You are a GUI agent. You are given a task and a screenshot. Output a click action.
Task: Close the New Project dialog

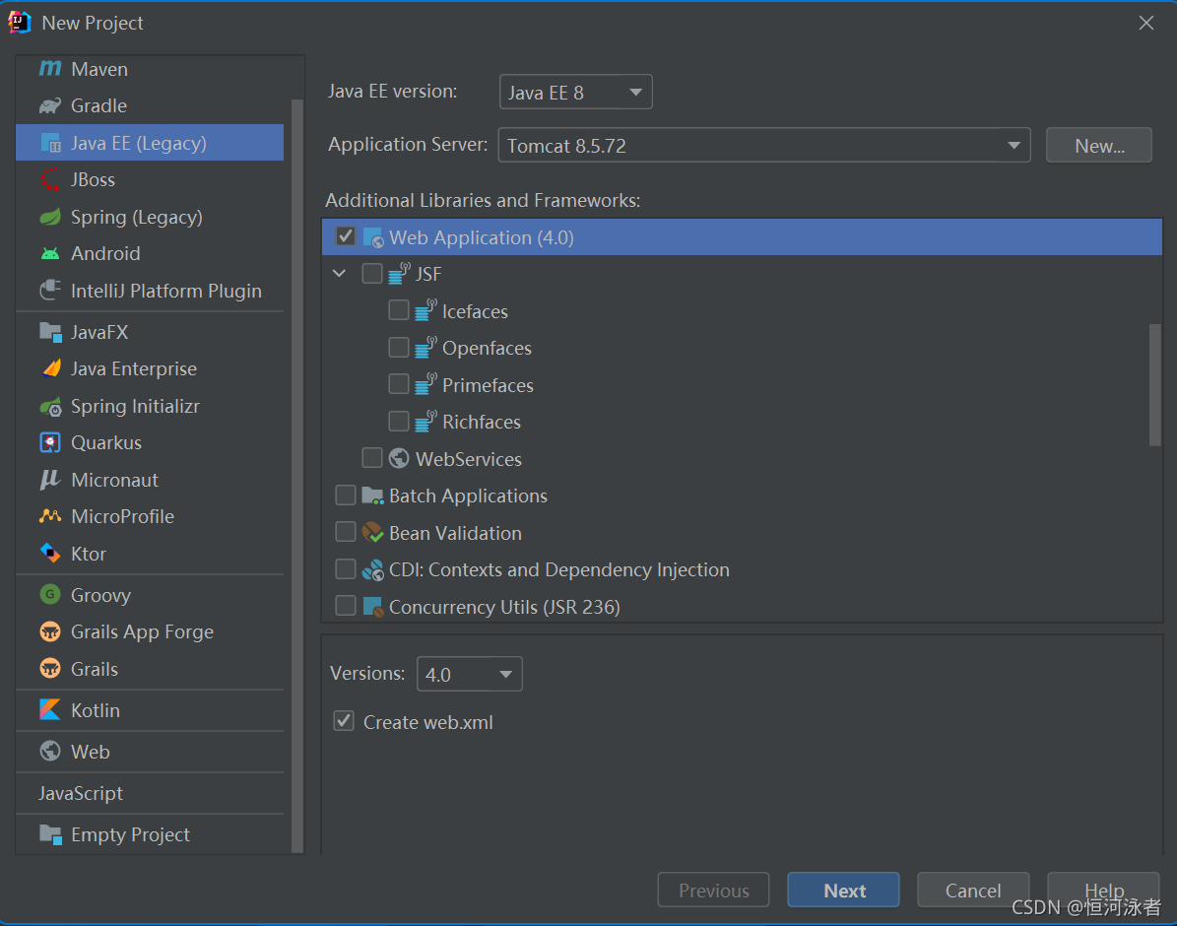coord(1146,23)
